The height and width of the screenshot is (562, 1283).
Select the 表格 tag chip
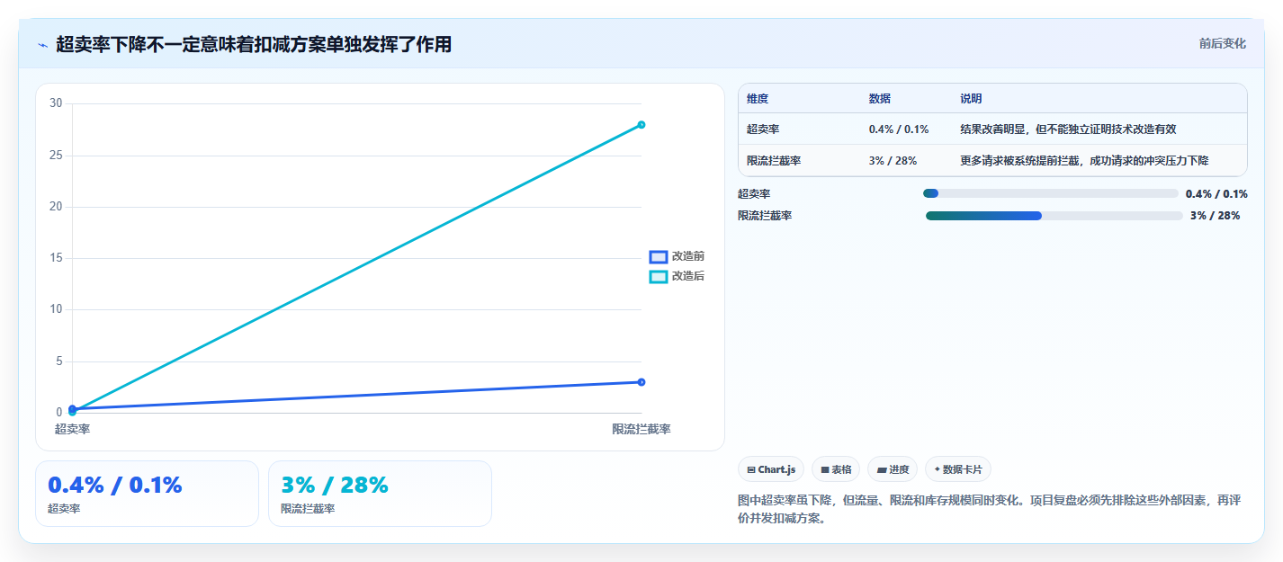(x=836, y=469)
